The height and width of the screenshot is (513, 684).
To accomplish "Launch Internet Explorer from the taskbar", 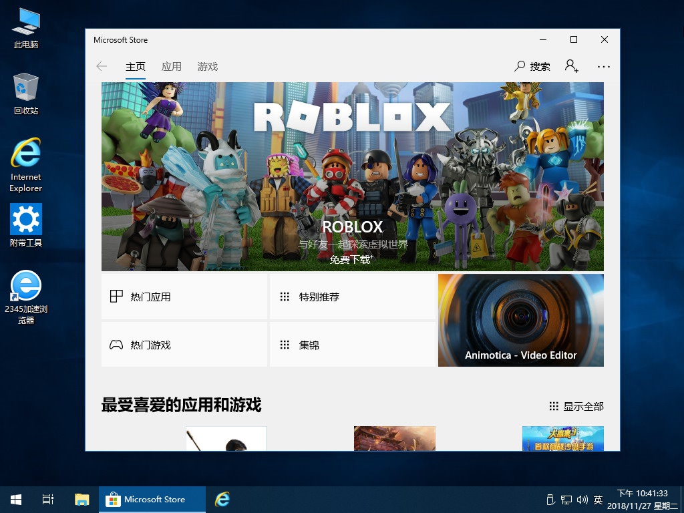I will click(222, 500).
